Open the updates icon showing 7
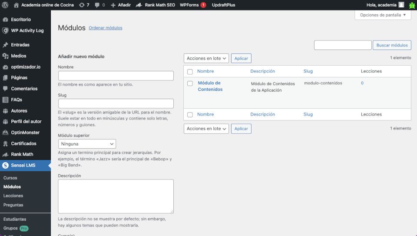Viewport: 417px width, 236px height. (x=82, y=5)
